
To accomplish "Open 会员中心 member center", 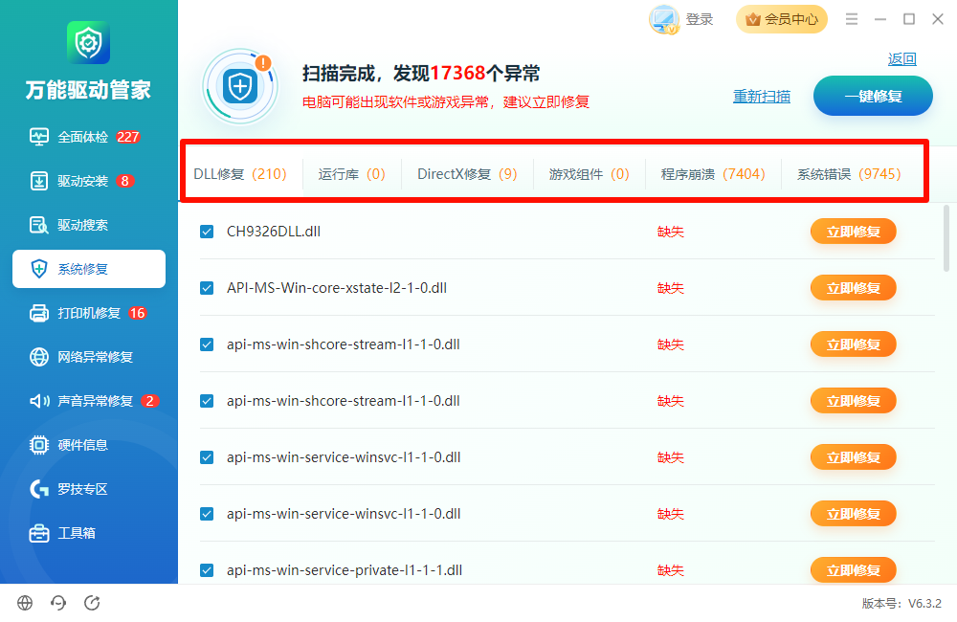I will point(782,19).
